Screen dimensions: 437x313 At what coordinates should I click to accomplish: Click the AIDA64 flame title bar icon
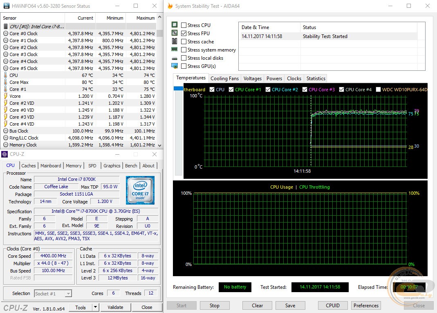click(170, 6)
